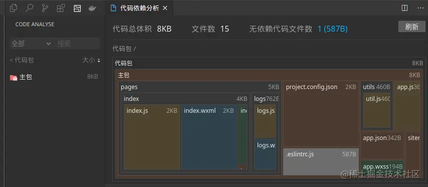The width and height of the screenshot is (428, 187).
Task: Click the .eslintrc.js gray block
Action: click(321, 162)
